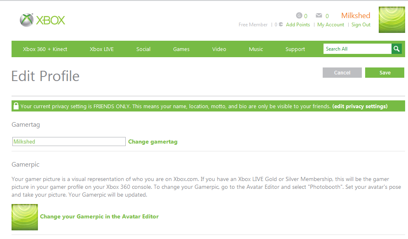The width and height of the screenshot is (408, 239).
Task: Open the Xbox LIVE menu
Action: (102, 49)
